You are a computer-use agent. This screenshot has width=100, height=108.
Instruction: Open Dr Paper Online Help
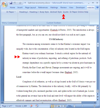coord(79,12)
